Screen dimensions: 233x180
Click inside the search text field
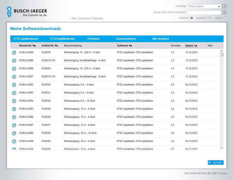tap(204, 12)
